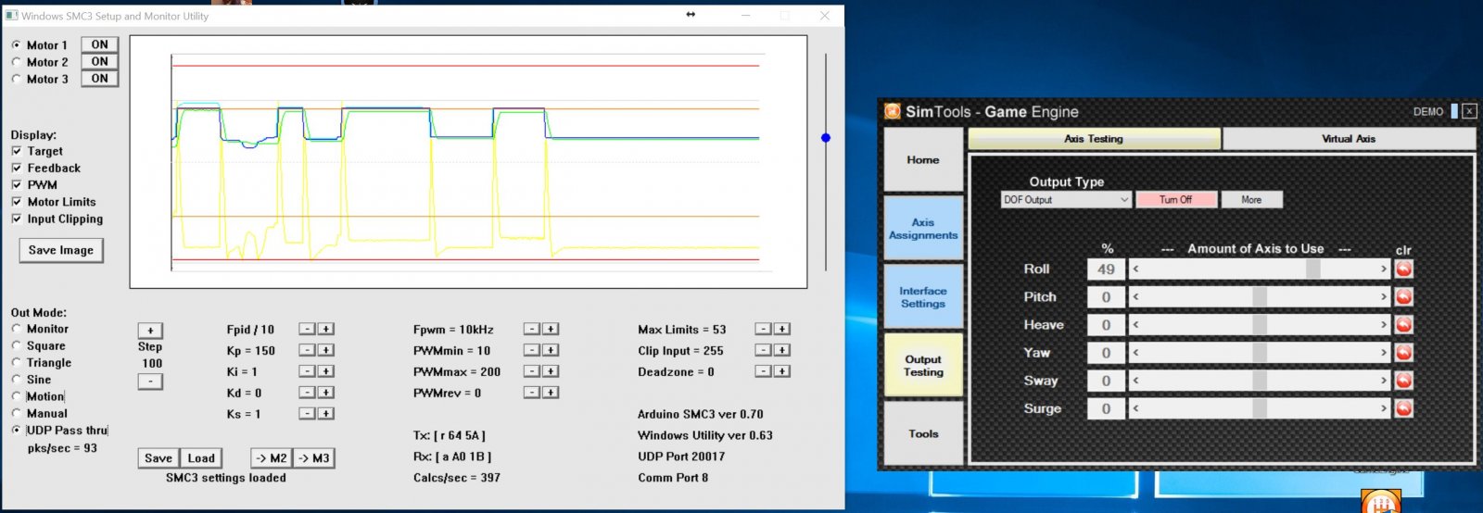The height and width of the screenshot is (513, 1483).
Task: Click the Roll percent value field
Action: coord(1106,269)
